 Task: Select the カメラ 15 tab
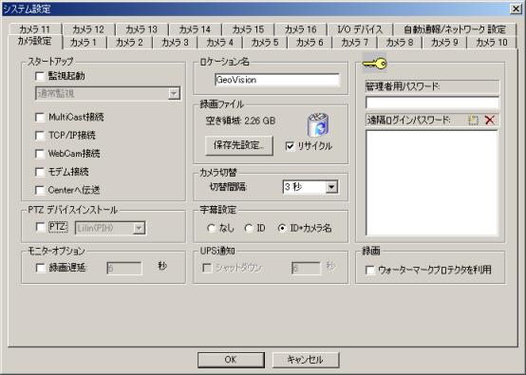[x=248, y=29]
